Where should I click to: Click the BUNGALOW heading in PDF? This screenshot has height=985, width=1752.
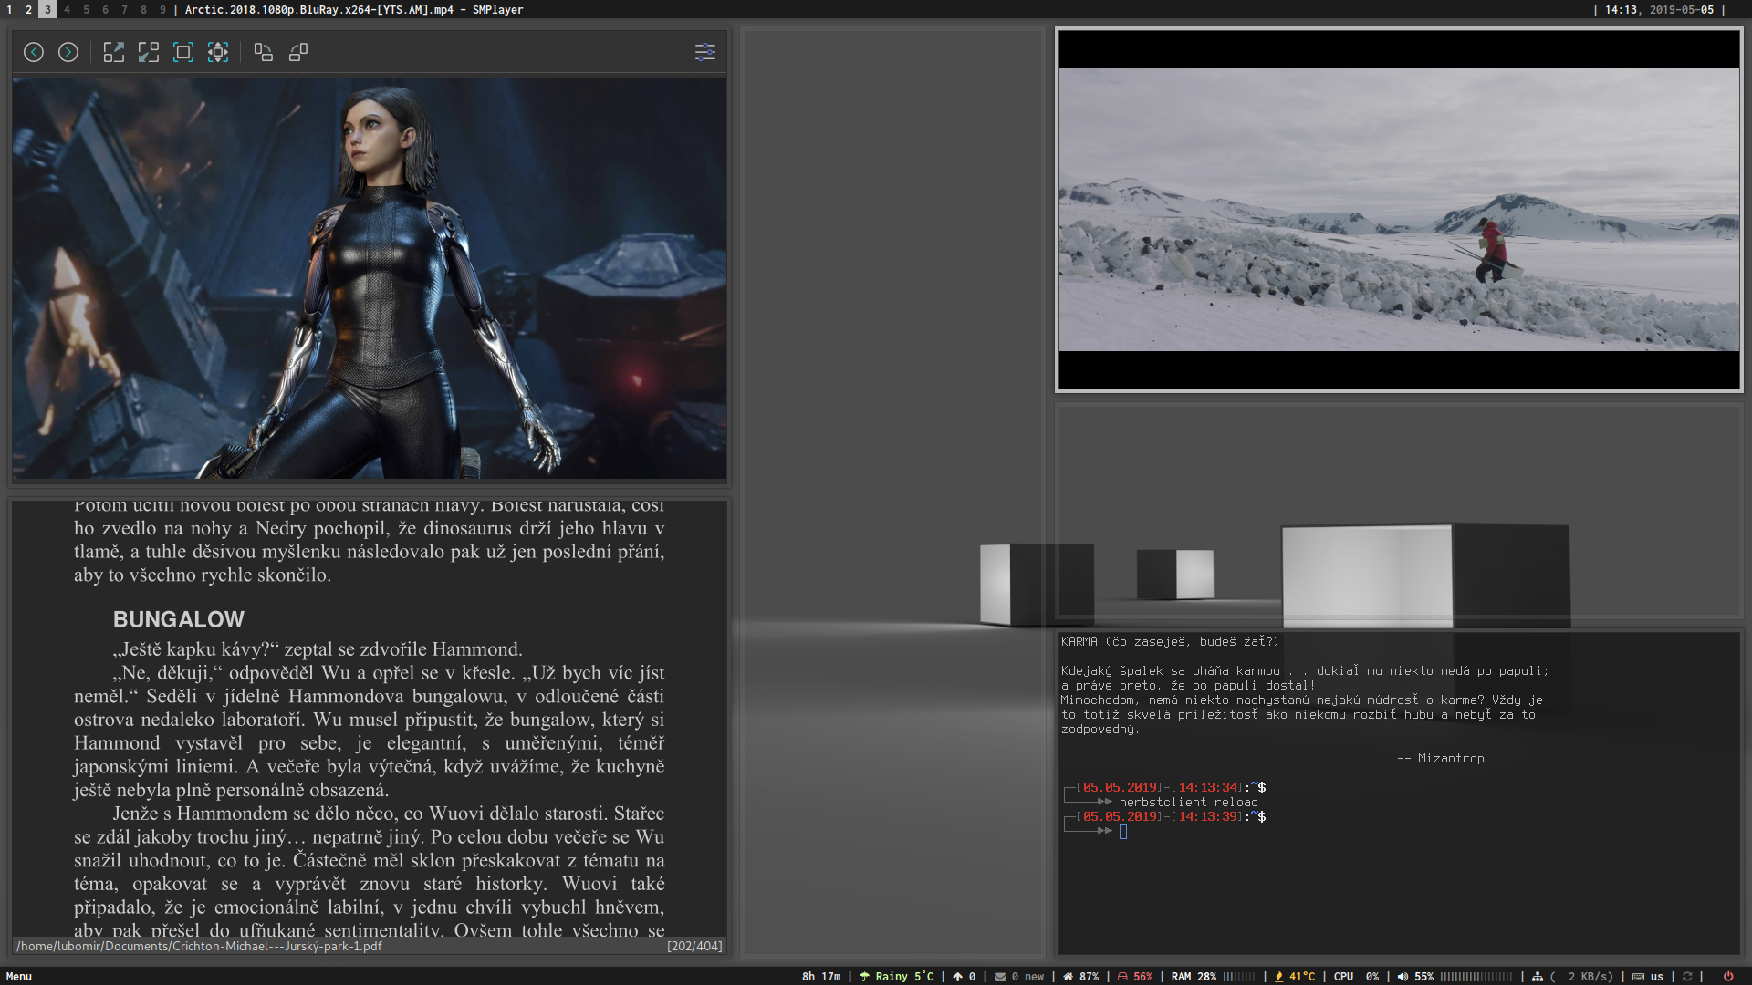[x=179, y=619]
